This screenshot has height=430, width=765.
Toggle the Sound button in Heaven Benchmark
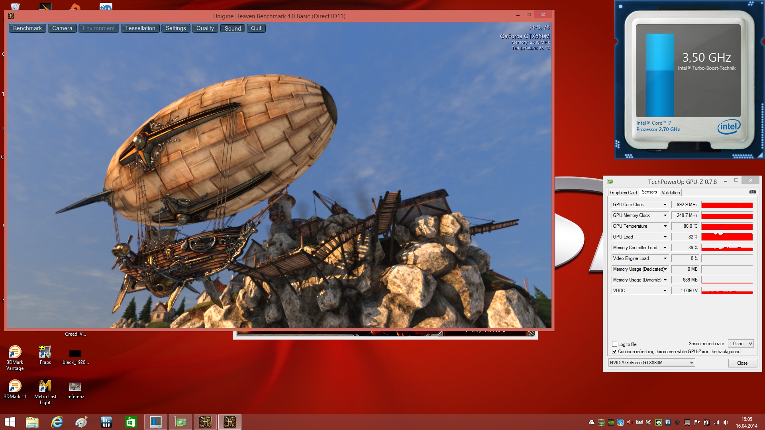pyautogui.click(x=232, y=28)
